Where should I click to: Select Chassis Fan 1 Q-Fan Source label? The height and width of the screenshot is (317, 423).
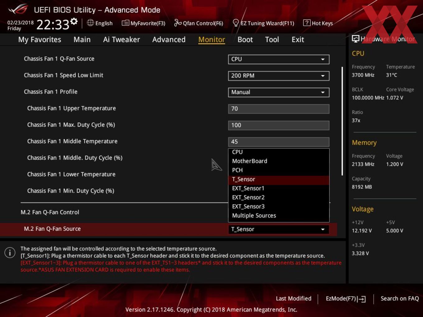pos(59,59)
